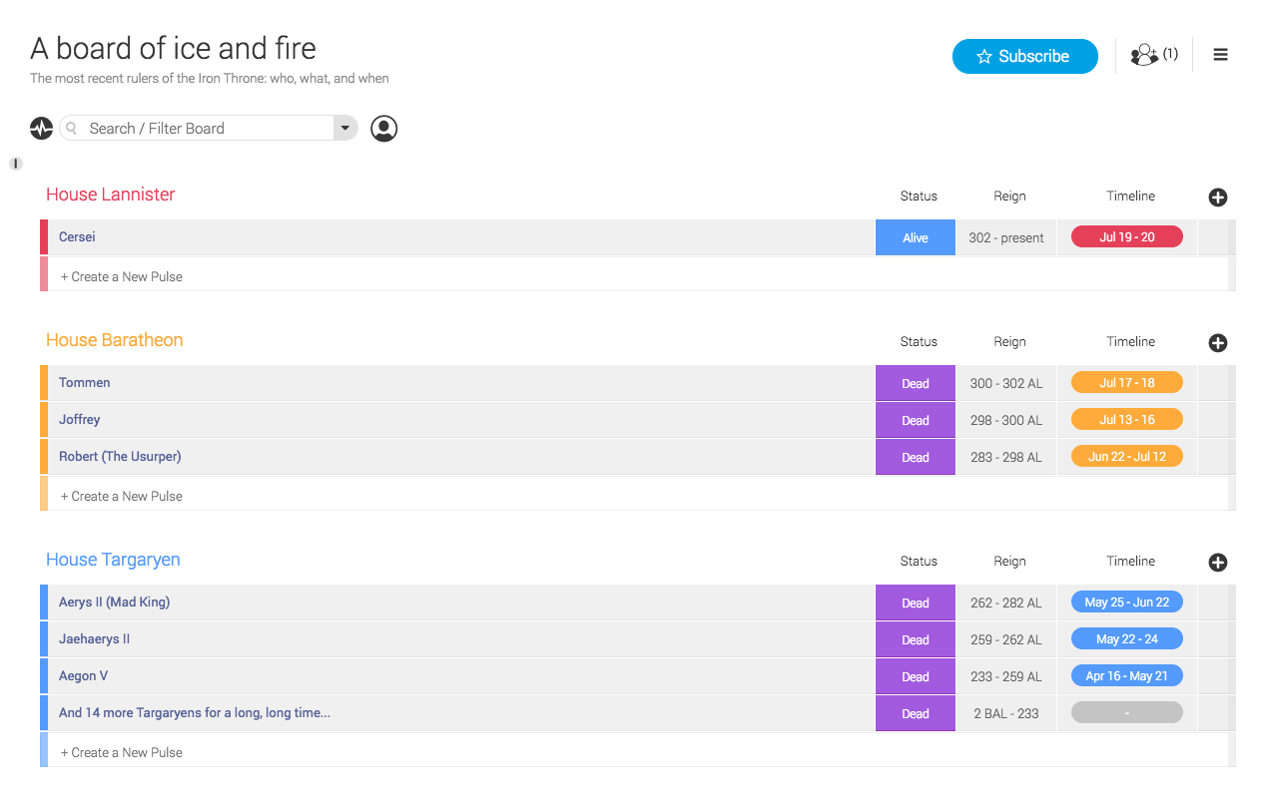Image resolution: width=1268 pixels, height=802 pixels.
Task: Collapse the House Lannister group title
Action: pos(111,195)
